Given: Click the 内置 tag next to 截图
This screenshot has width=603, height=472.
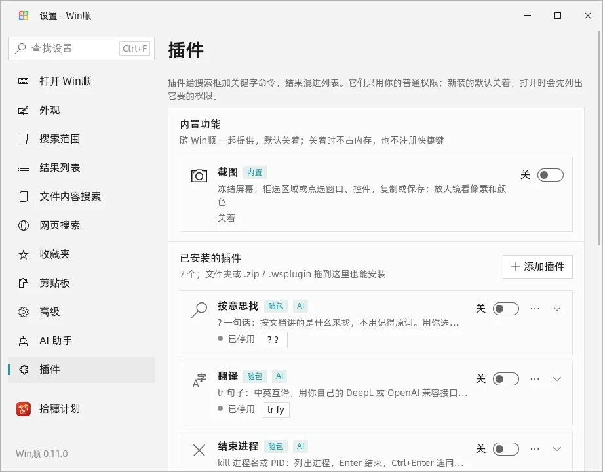Looking at the screenshot, I should pos(254,172).
